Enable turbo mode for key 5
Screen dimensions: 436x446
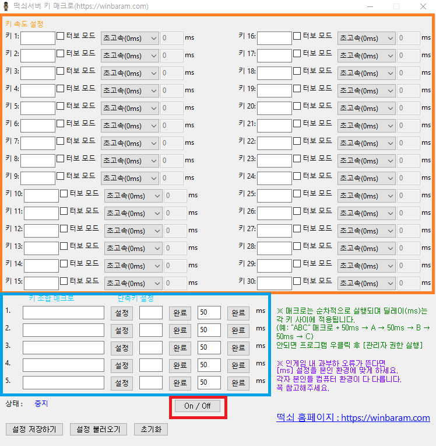60,106
